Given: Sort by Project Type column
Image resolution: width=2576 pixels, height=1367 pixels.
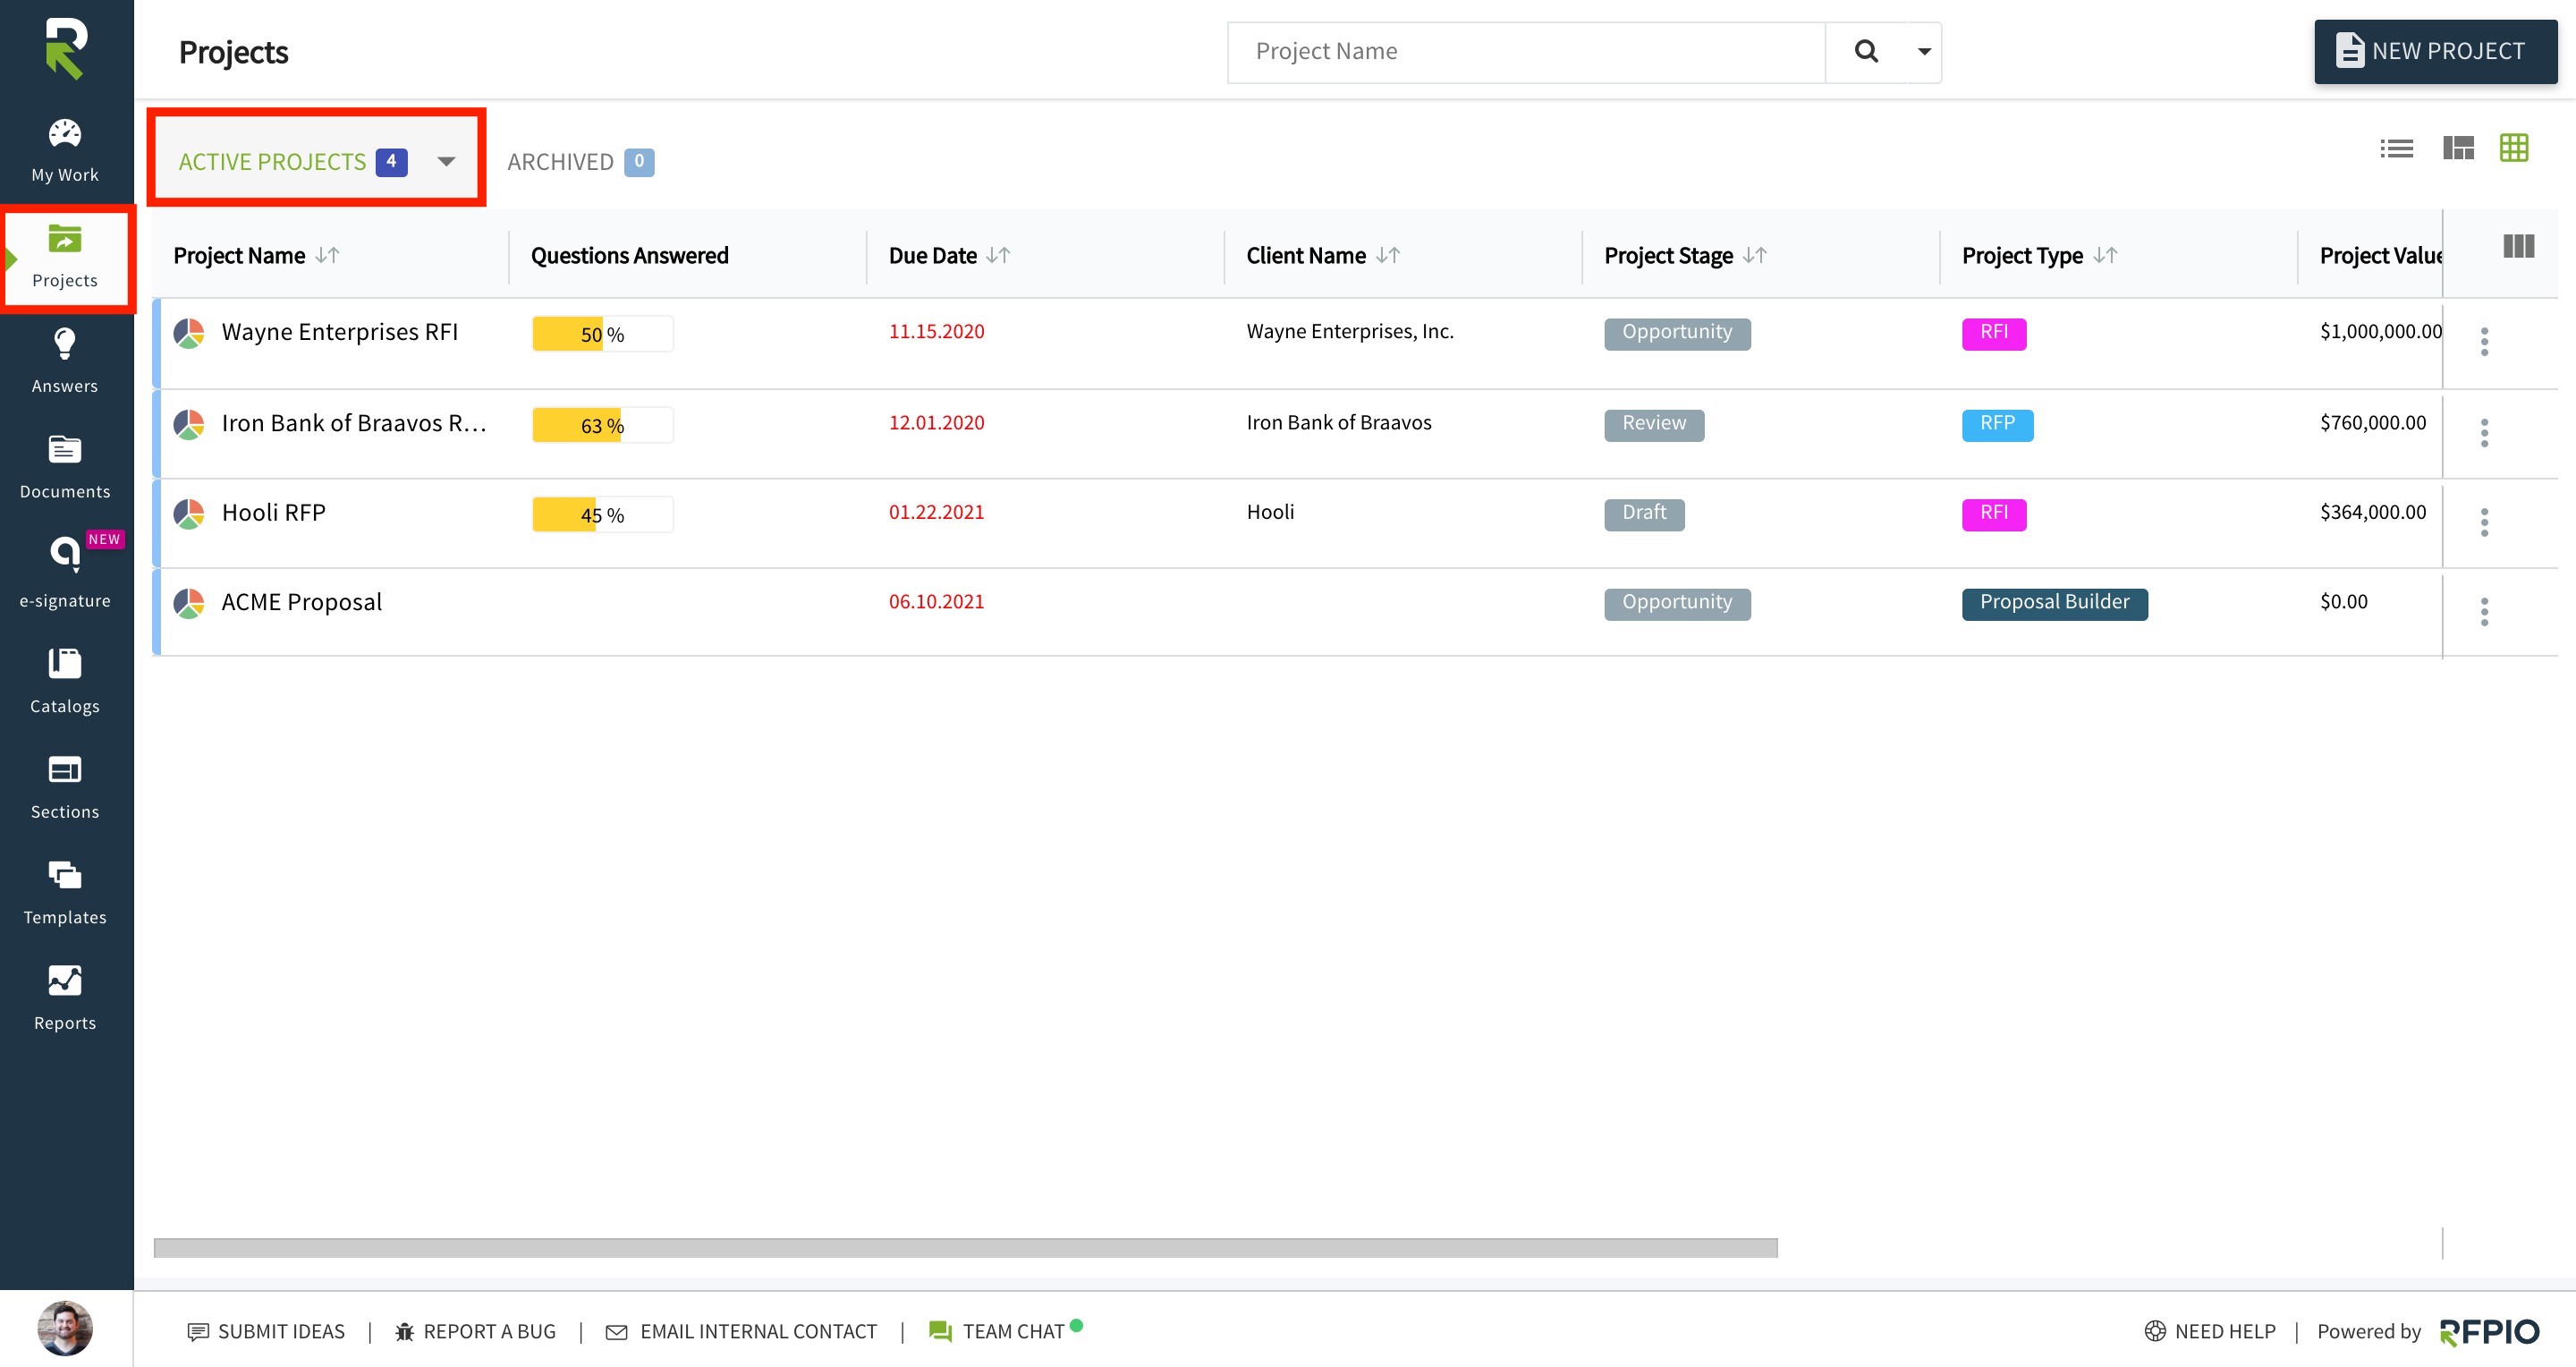Looking at the screenshot, I should coord(2105,256).
